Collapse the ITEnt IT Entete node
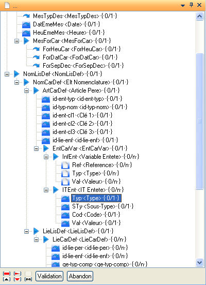This screenshot has height=285, width=206. (46, 190)
